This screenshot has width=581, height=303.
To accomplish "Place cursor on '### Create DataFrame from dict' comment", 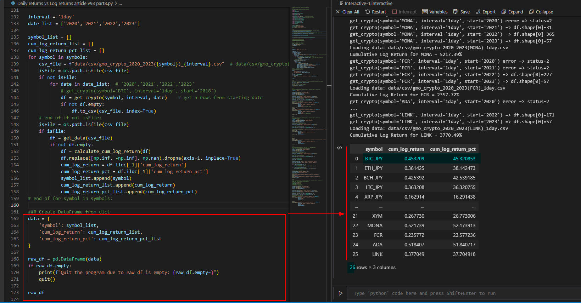I will pos(69,212).
